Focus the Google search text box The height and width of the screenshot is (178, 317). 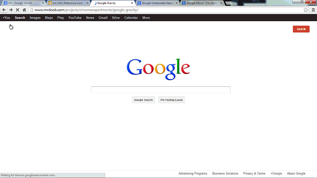pos(160,90)
